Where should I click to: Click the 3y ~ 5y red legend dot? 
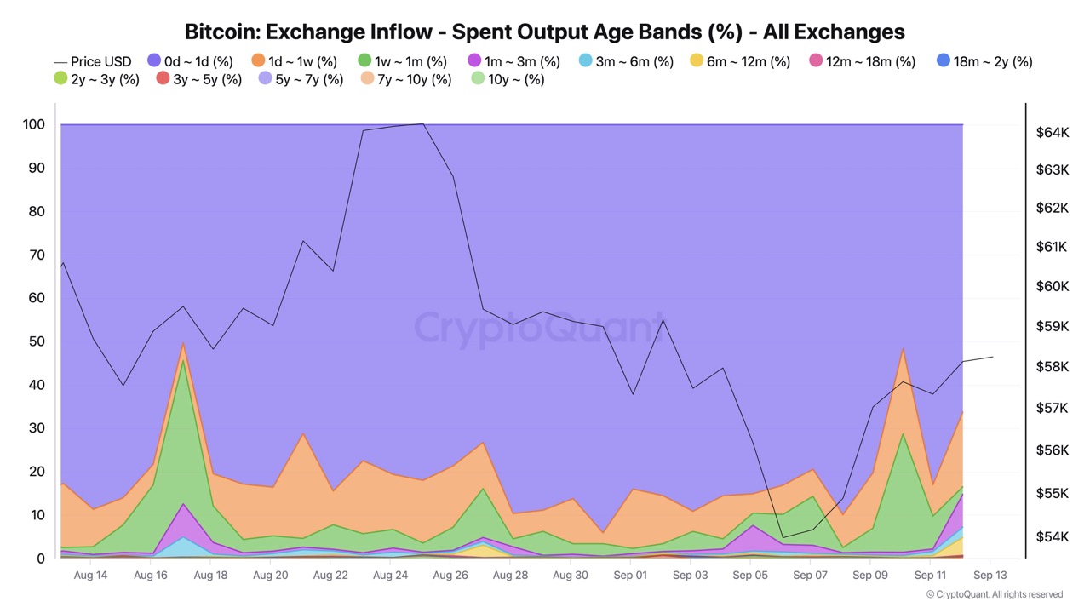[x=163, y=79]
